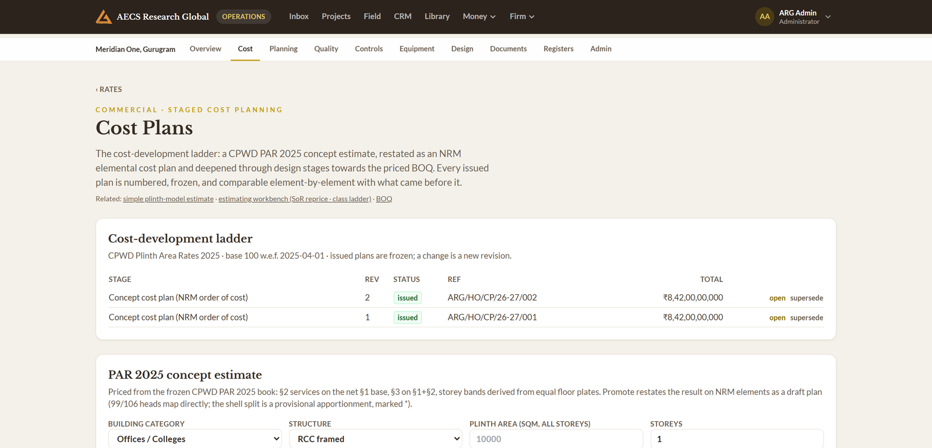Open the revision 1 cost plan

(777, 318)
